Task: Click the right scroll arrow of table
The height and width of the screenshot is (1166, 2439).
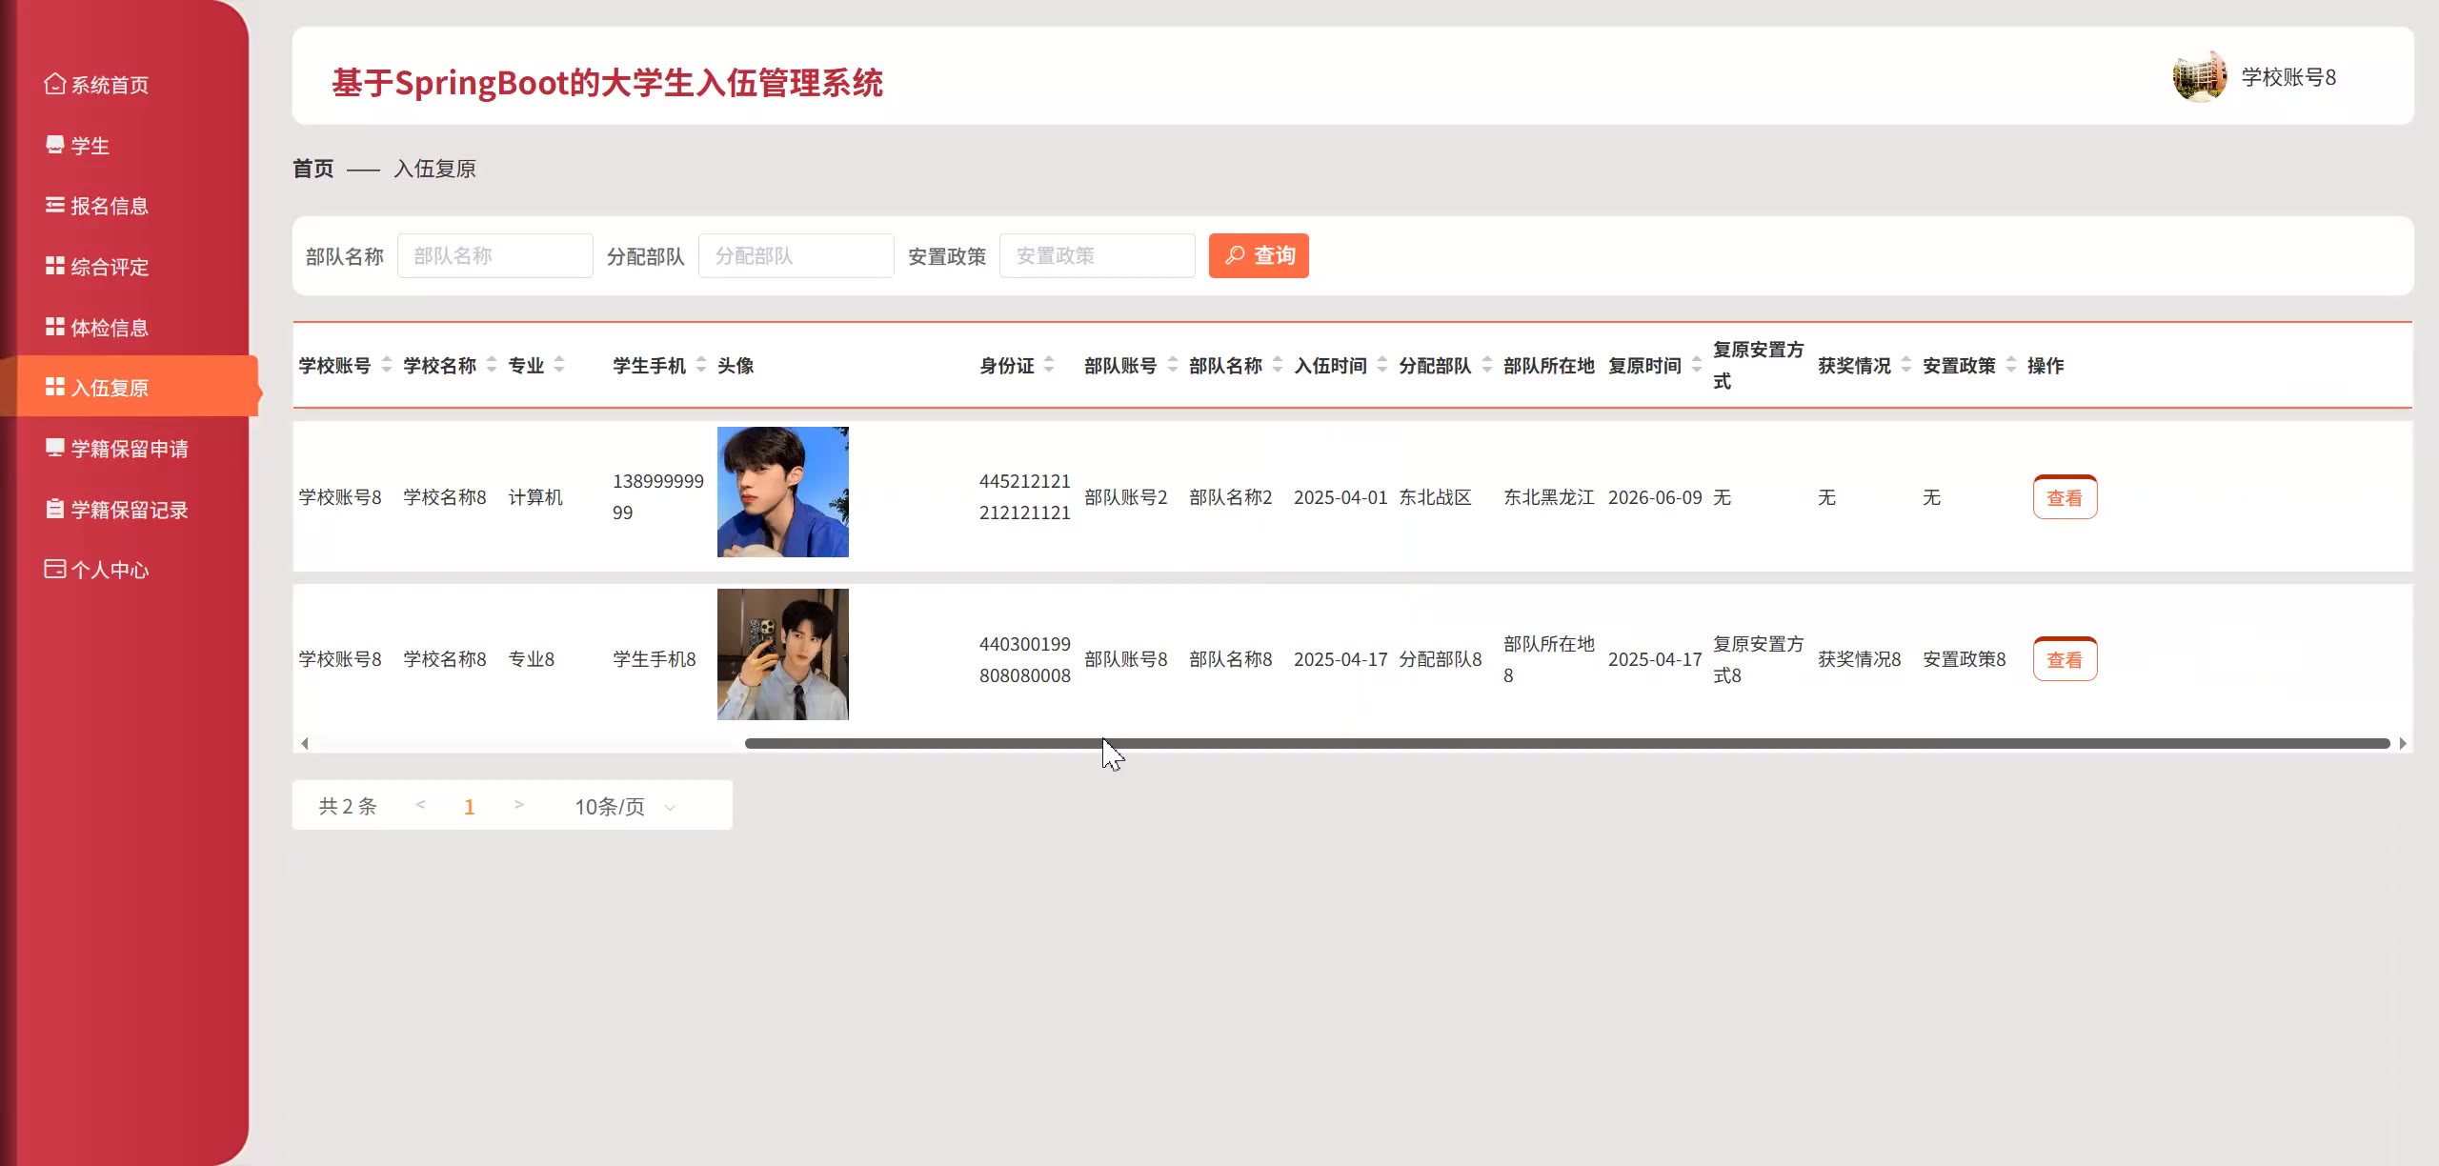Action: [x=2403, y=743]
